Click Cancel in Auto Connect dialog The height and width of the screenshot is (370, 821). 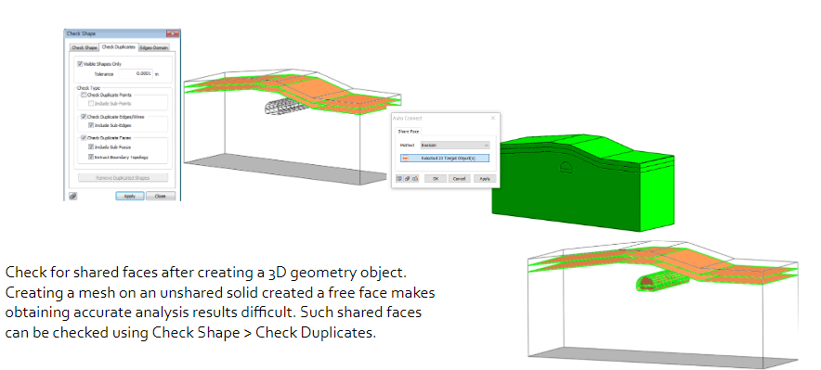(x=459, y=179)
